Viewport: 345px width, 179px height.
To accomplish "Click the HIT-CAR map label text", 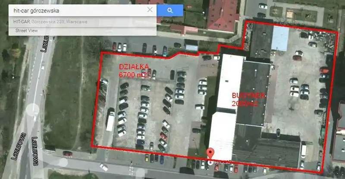I will [x=223, y=163].
